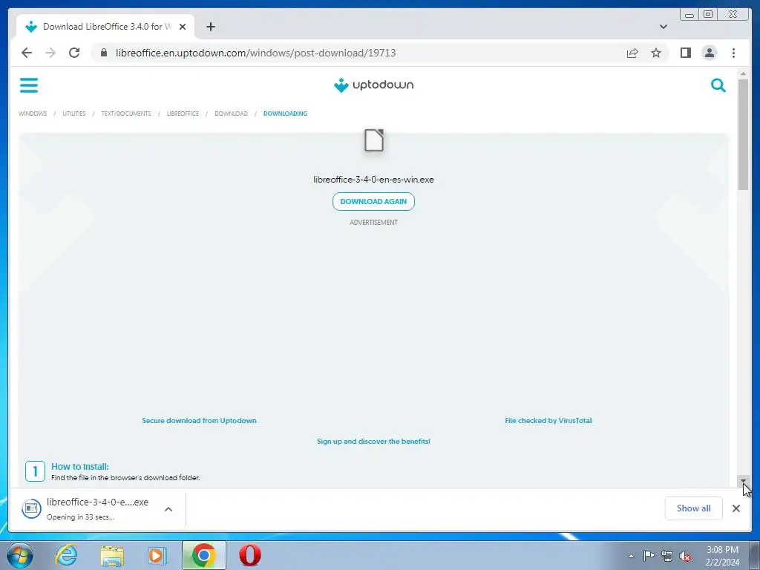This screenshot has height=570, width=760.
Task: Click the Show desktop button
Action: 755,555
